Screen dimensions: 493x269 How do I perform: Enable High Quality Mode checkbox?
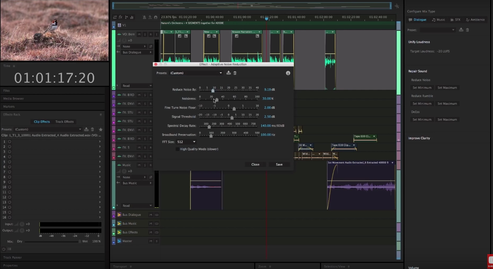(x=177, y=149)
